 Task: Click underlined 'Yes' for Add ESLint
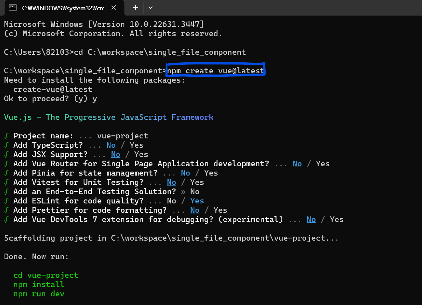(x=197, y=201)
